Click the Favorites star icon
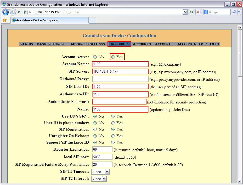243x185 pixels. 5,20
